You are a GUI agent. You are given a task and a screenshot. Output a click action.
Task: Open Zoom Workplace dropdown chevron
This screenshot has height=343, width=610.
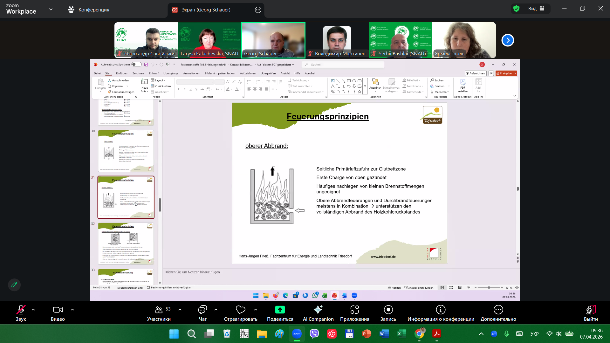click(x=51, y=10)
